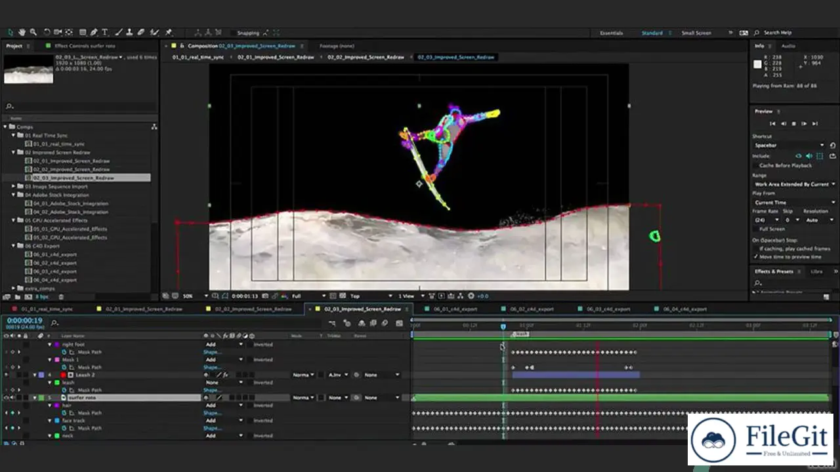Switch to the Small Screen workspace

(x=696, y=33)
